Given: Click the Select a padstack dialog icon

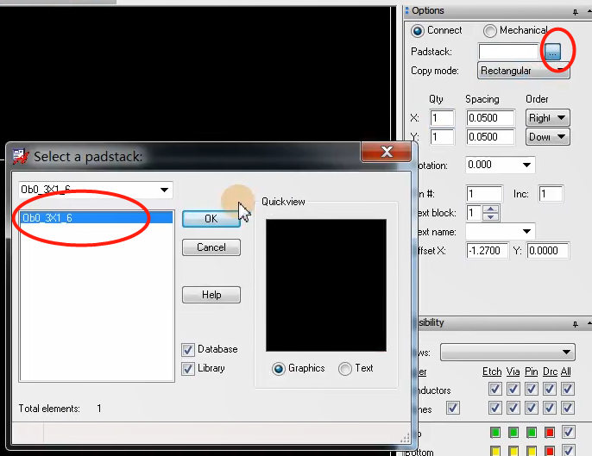Looking at the screenshot, I should 20,156.
